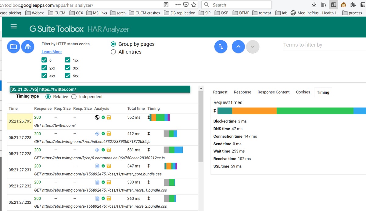The height and width of the screenshot is (211, 366).
Task: Click green check icon in twitter_more_1.bundle.css row
Action: point(103,182)
